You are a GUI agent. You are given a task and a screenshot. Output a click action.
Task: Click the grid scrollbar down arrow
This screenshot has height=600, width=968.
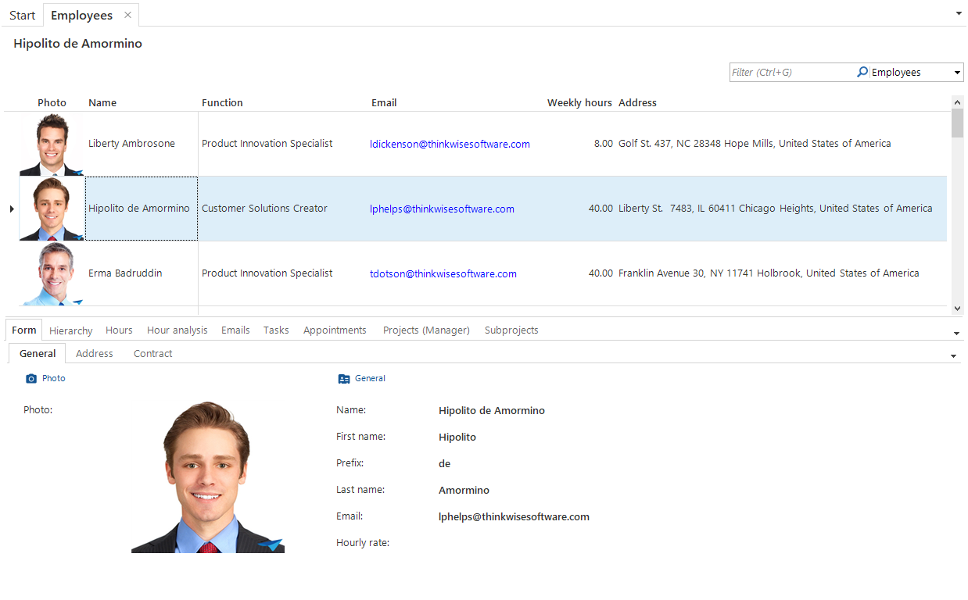pos(957,309)
